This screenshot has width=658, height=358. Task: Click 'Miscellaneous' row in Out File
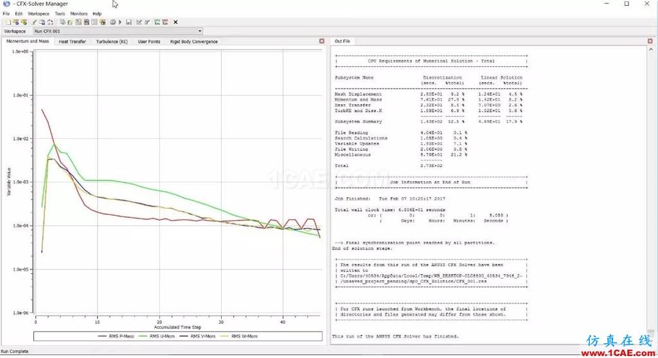click(401, 154)
